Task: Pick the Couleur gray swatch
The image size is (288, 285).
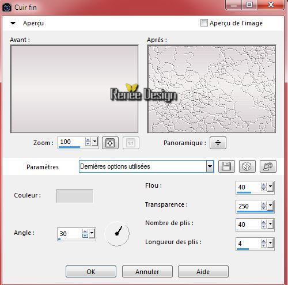Action: [x=74, y=196]
